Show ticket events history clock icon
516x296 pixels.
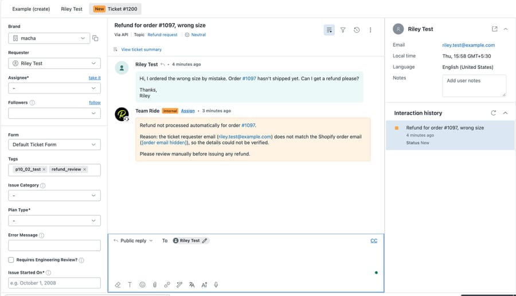tap(357, 30)
